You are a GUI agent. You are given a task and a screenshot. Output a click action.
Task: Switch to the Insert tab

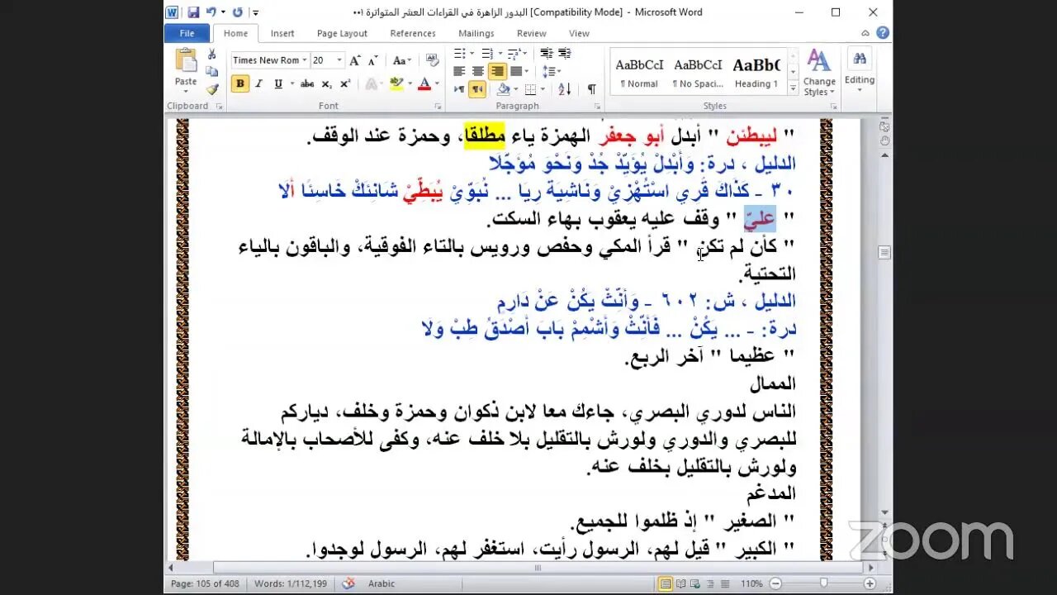click(x=282, y=33)
